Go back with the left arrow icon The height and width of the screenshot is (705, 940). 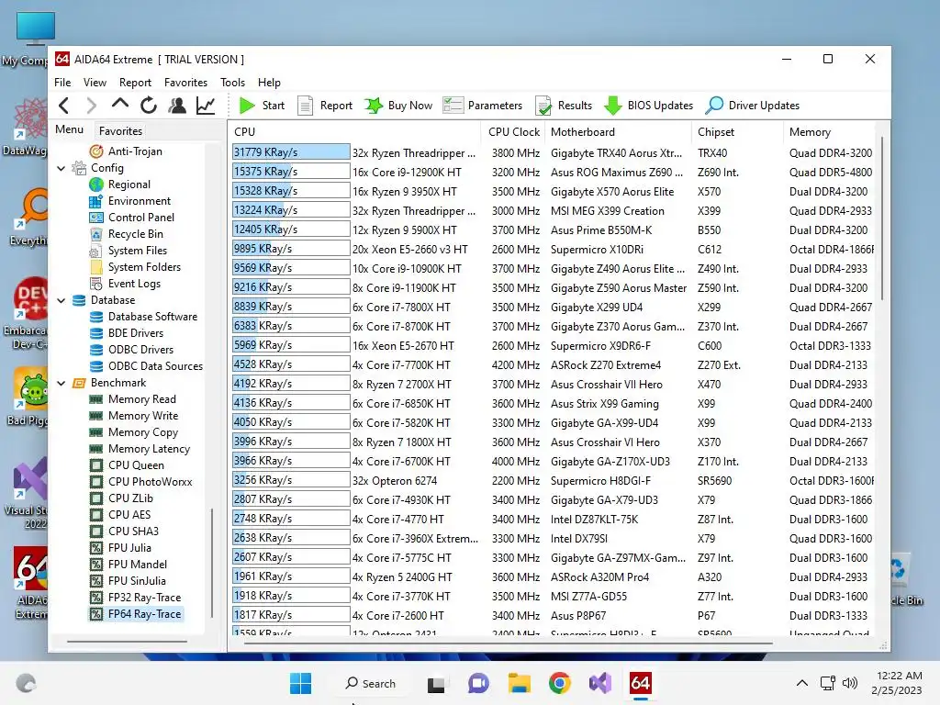[64, 106]
